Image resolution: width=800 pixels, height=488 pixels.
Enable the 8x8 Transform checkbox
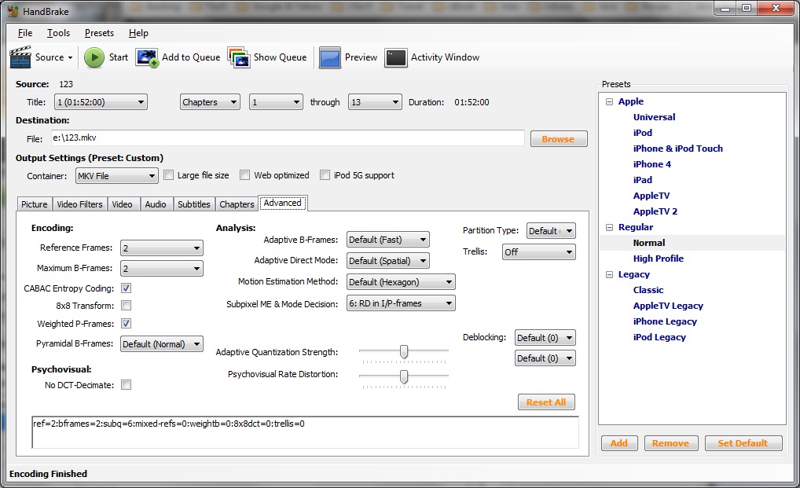click(x=126, y=306)
